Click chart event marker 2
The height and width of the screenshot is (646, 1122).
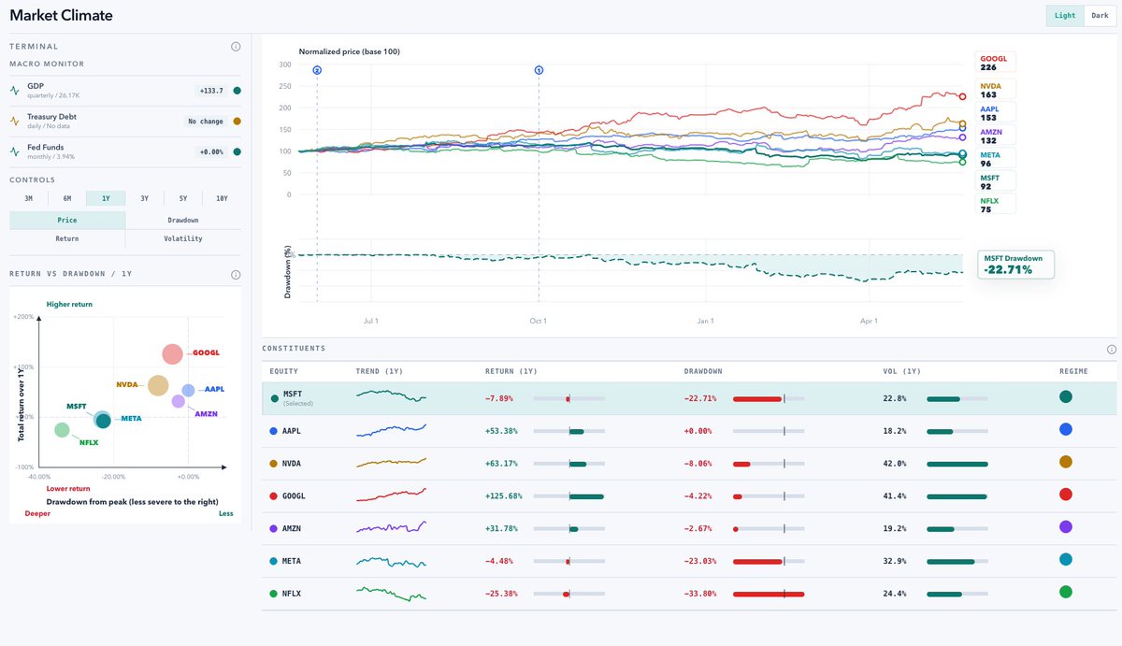317,70
